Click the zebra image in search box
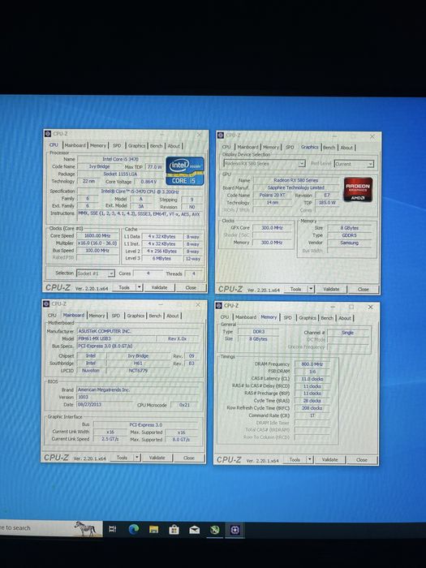426x568 pixels. [86, 528]
